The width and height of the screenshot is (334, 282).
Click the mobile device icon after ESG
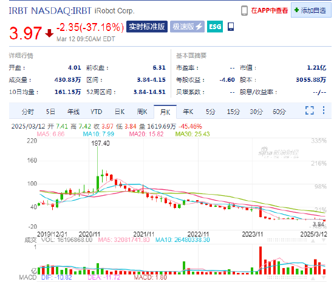pyautogui.click(x=231, y=27)
